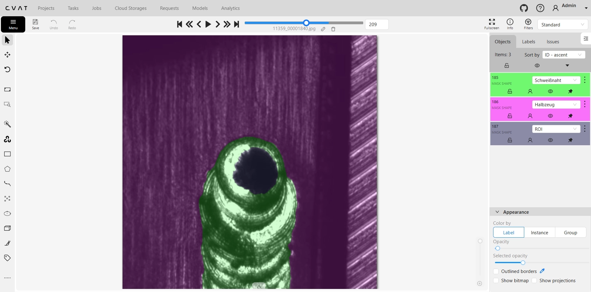Color objects by Instance
Viewport: 591px width, 292px height.
tap(539, 232)
